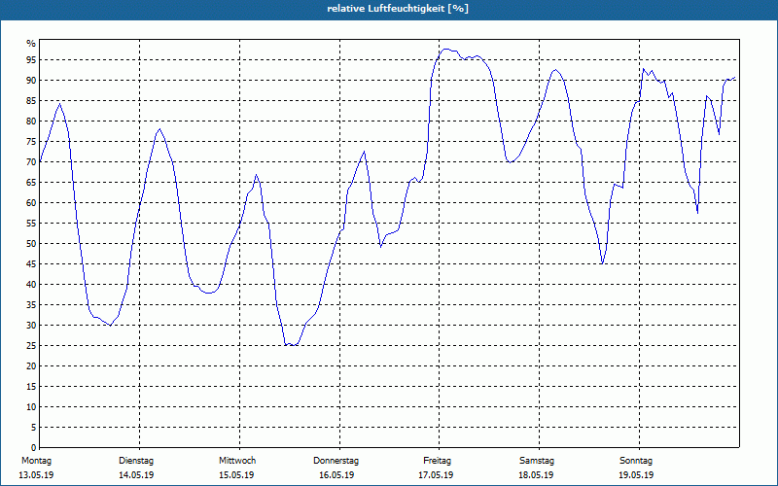Pick the 95 value on the y-axis
Screen dimensions: 778x486
pos(31,60)
